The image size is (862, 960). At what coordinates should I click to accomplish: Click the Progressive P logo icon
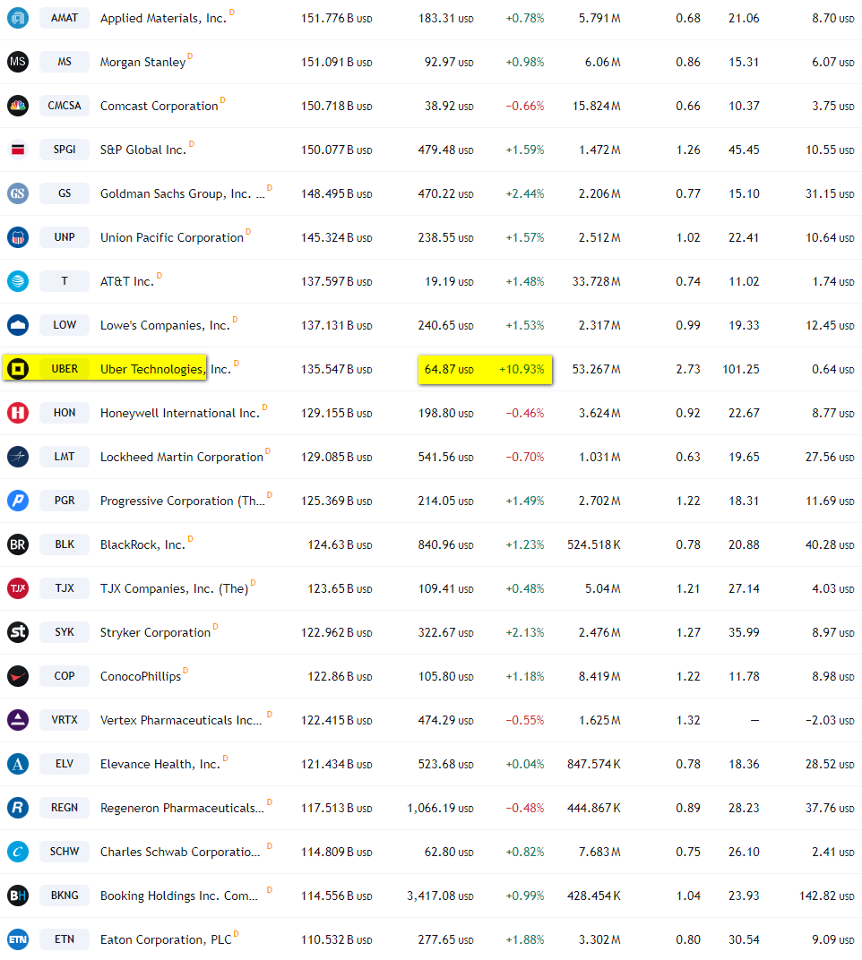tap(18, 501)
